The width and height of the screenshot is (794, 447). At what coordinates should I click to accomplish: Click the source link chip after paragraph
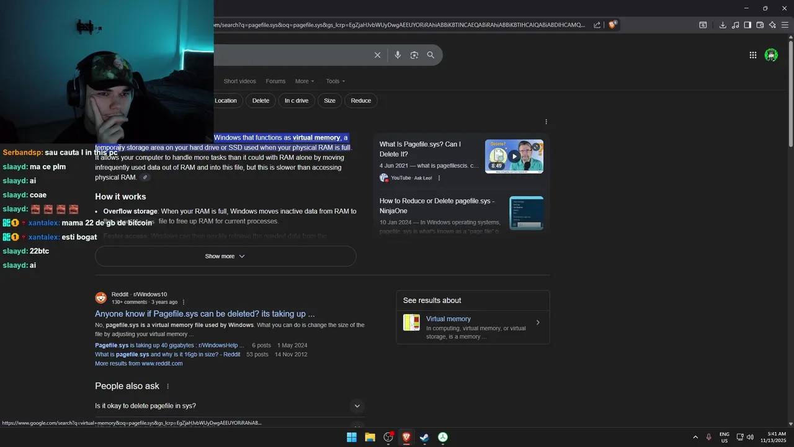(145, 178)
